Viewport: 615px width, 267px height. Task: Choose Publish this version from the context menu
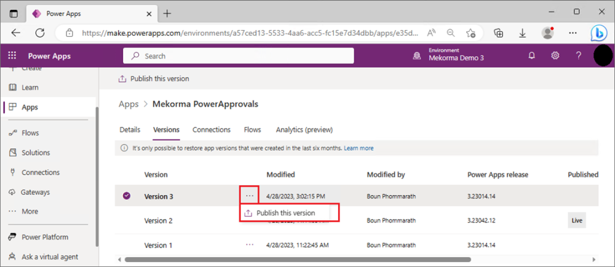pyautogui.click(x=285, y=213)
